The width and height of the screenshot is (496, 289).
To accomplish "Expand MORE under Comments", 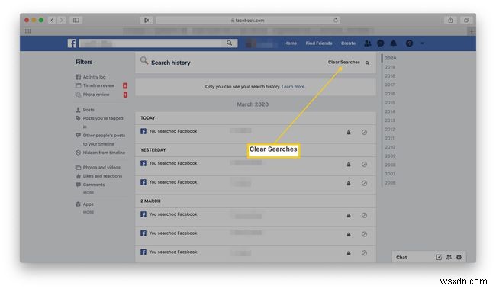I will tap(89, 193).
